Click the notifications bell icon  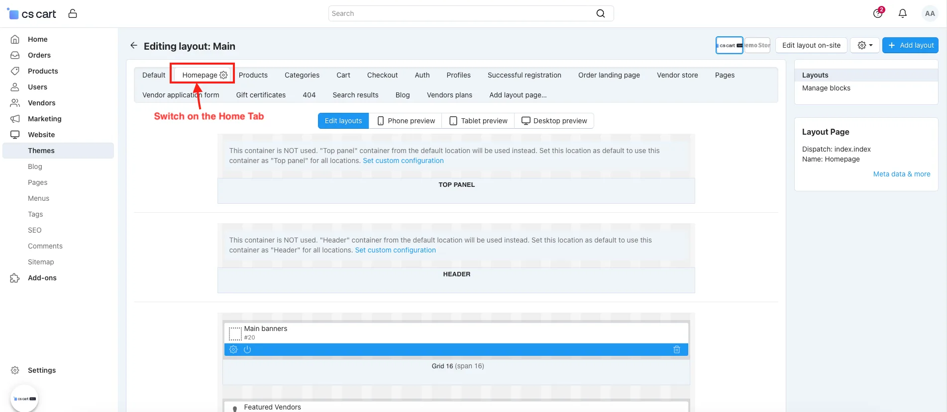point(902,13)
